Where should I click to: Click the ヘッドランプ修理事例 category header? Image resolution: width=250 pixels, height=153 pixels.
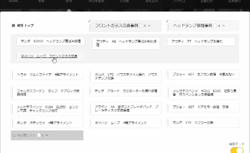[x=203, y=26]
